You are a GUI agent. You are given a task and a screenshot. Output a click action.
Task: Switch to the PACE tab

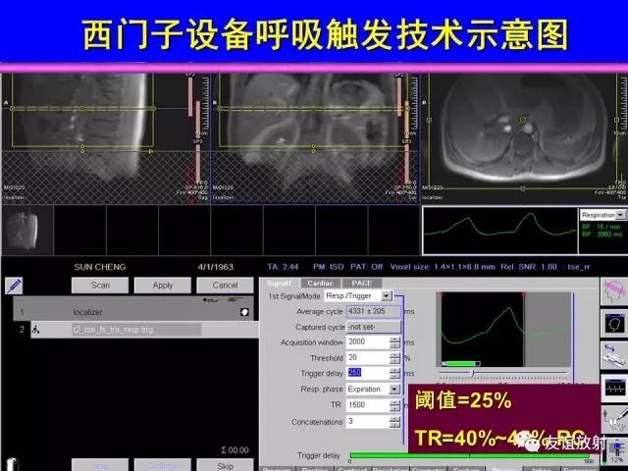coord(362,284)
